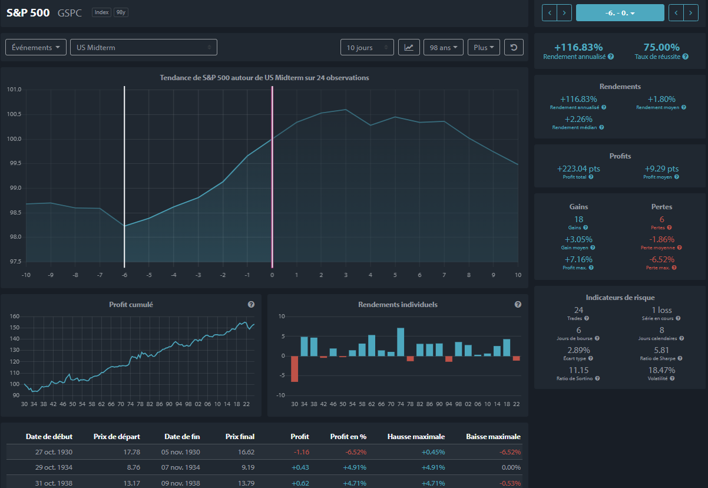Screen dimensions: 708x488
Task: Sort table by Profit en % column
Action: point(348,437)
